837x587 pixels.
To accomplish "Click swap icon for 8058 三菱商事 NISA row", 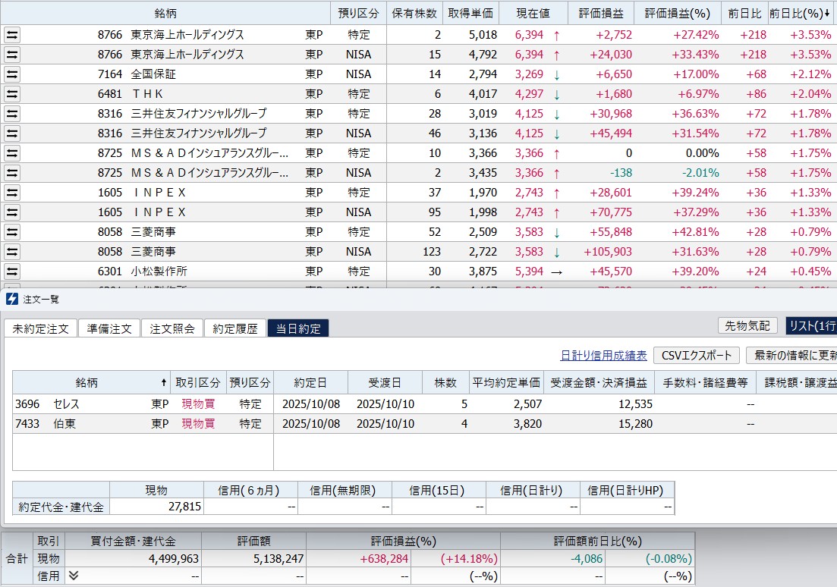I will 11,253.
